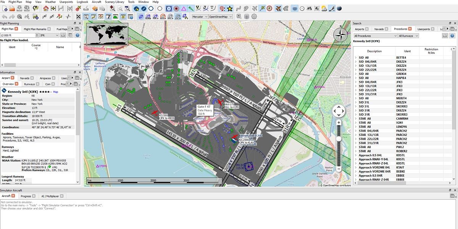Open the settings gear icon in toolbar

[254, 17]
